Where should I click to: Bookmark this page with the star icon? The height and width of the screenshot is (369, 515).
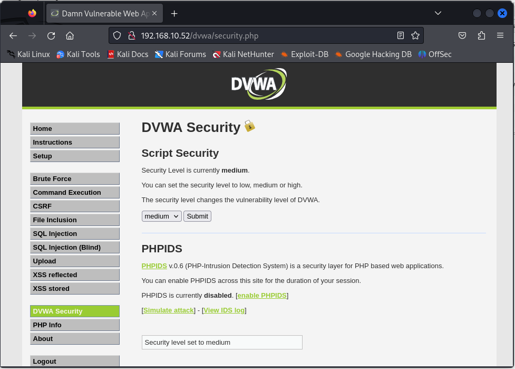(x=415, y=35)
